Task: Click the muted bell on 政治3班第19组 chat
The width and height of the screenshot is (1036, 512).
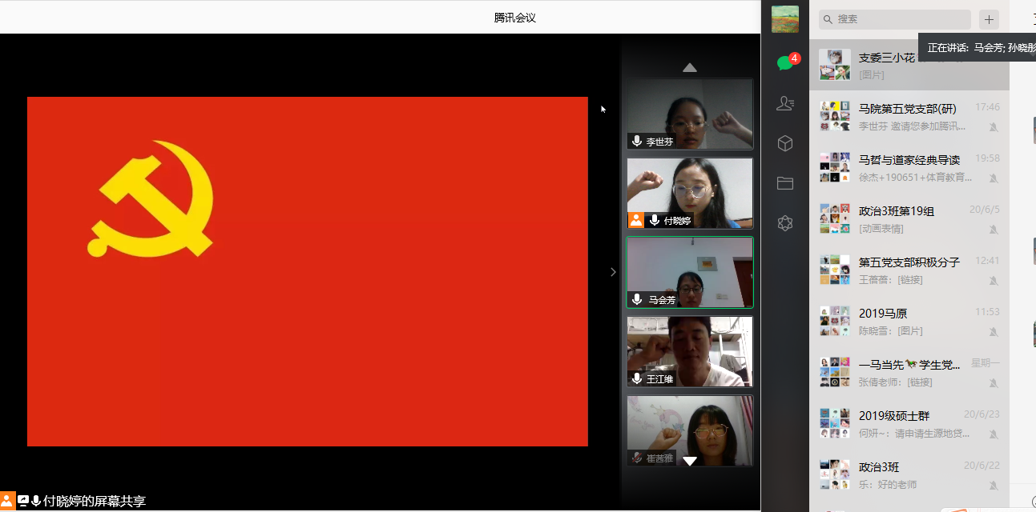Action: click(994, 229)
